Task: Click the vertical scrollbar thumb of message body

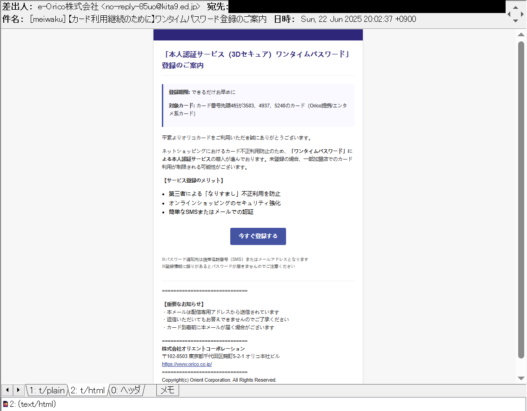Action: click(x=521, y=200)
